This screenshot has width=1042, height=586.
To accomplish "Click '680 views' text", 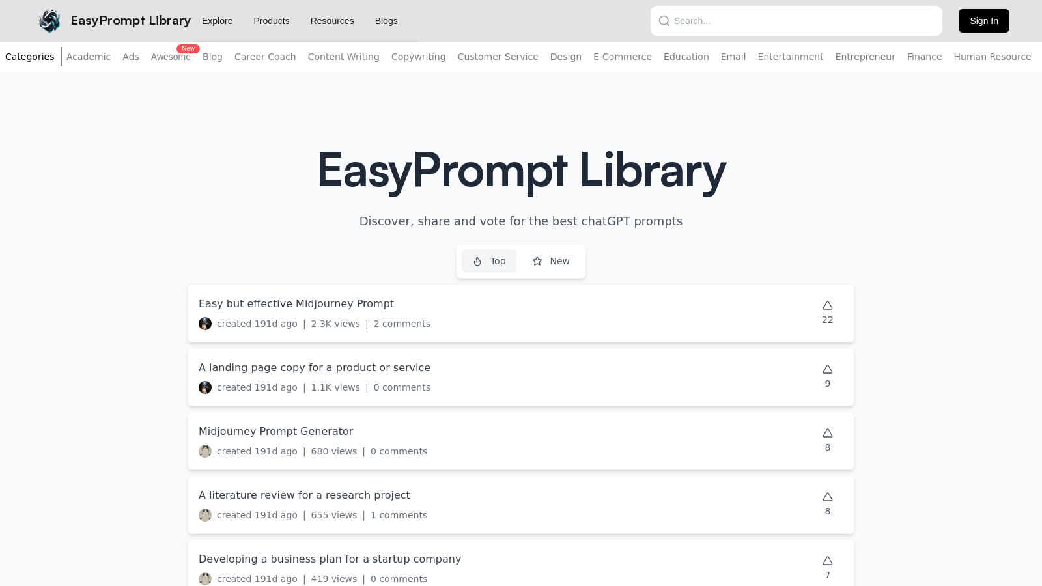I will (334, 451).
